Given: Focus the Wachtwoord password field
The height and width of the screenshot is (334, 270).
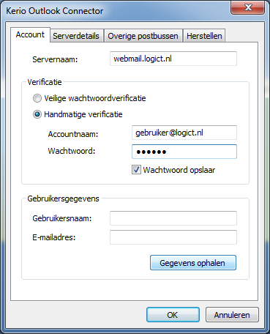Looking at the screenshot, I should click(x=184, y=152).
